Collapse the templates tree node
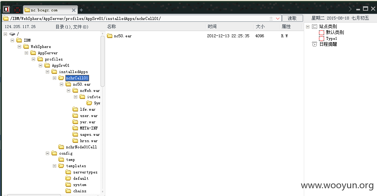377x196 pixels. tap(55, 166)
